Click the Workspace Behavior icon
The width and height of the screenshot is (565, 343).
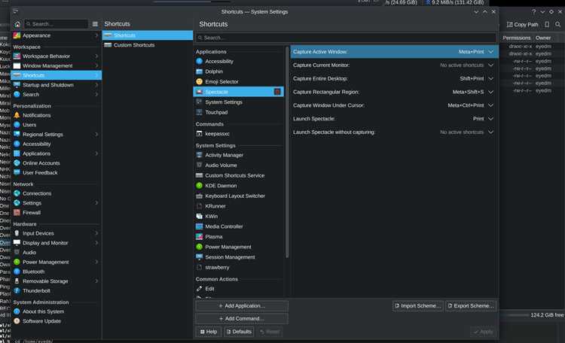17,56
